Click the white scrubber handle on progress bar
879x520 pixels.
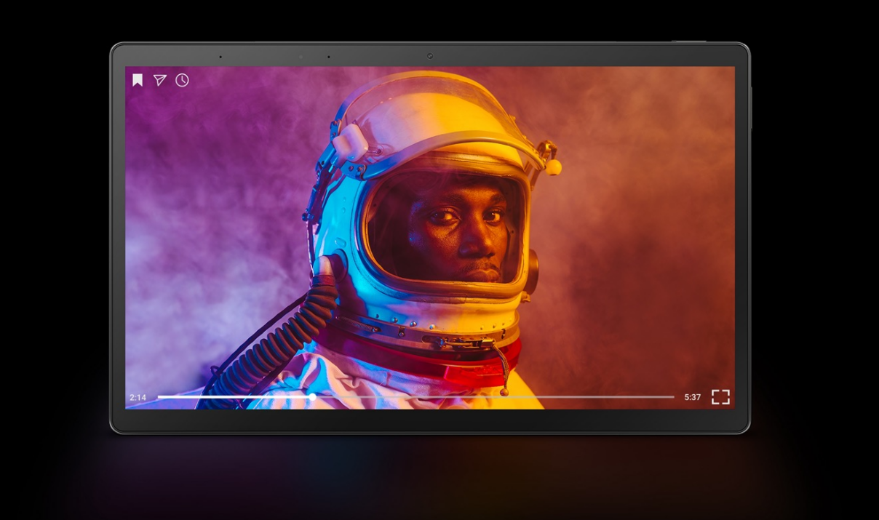(x=312, y=397)
